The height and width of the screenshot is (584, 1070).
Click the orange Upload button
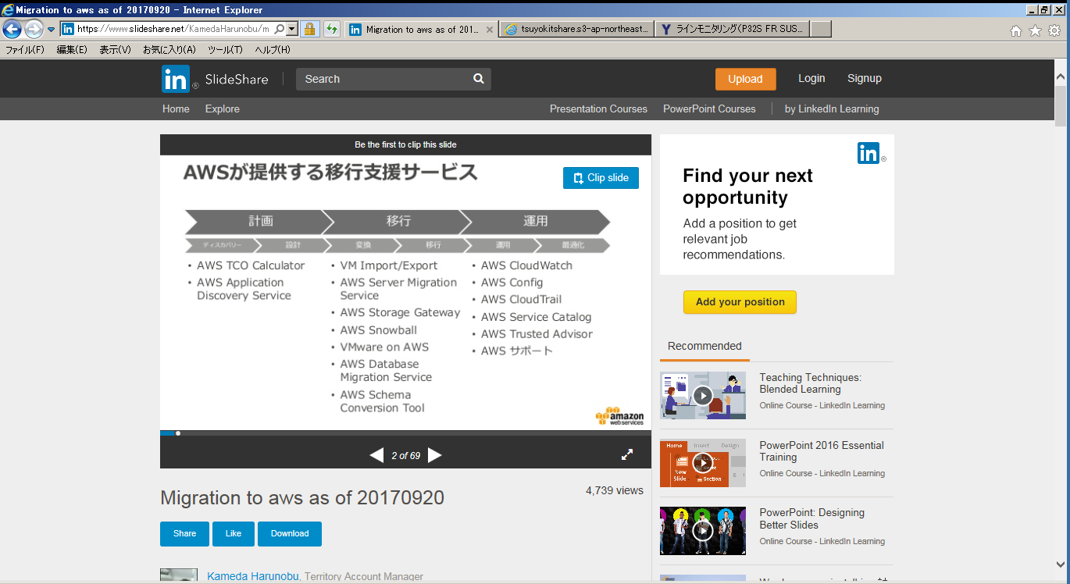tap(745, 79)
